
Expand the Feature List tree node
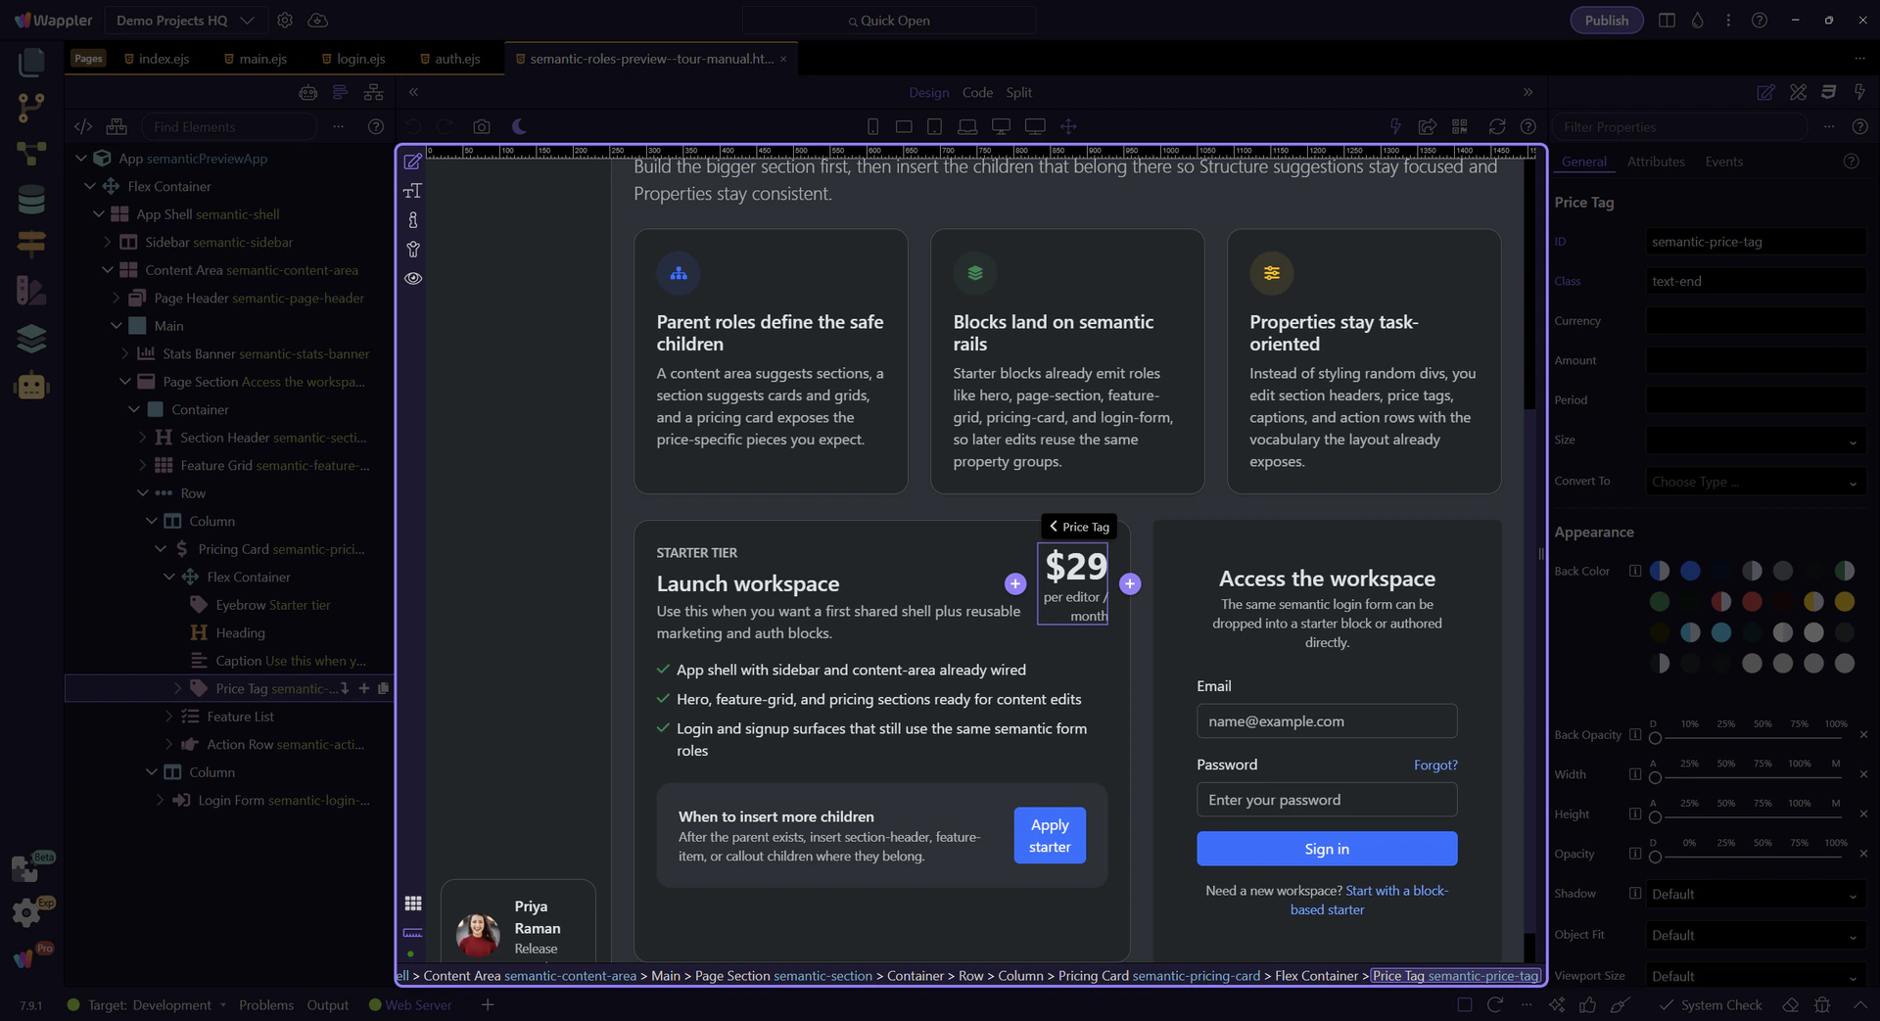(x=168, y=718)
